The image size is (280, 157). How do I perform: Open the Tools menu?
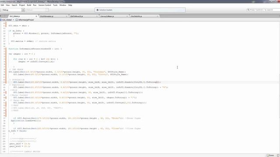pos(55,5)
